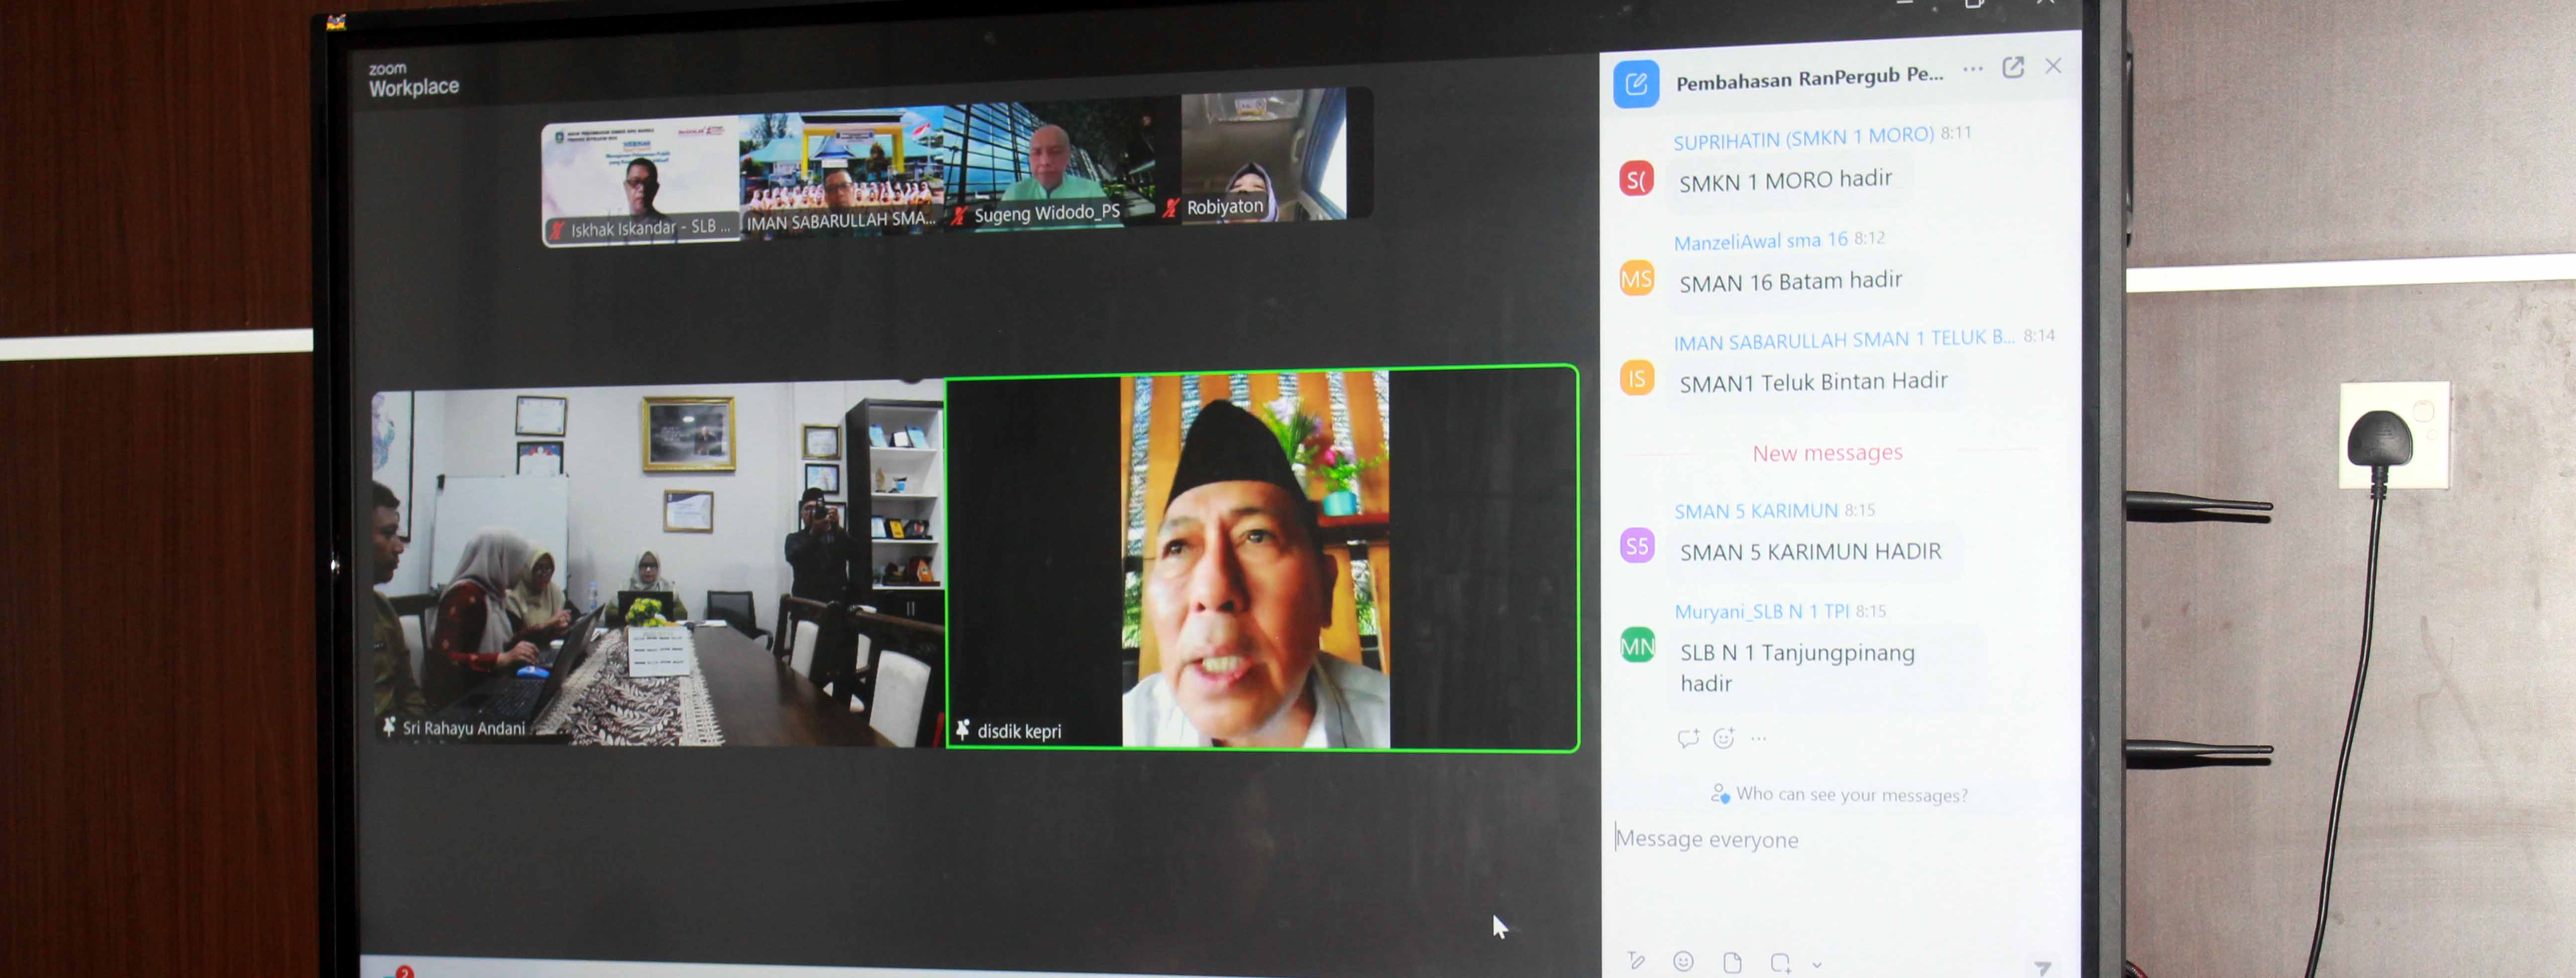Click the blue chat compose icon
The width and height of the screenshot is (2576, 978).
point(1636,84)
